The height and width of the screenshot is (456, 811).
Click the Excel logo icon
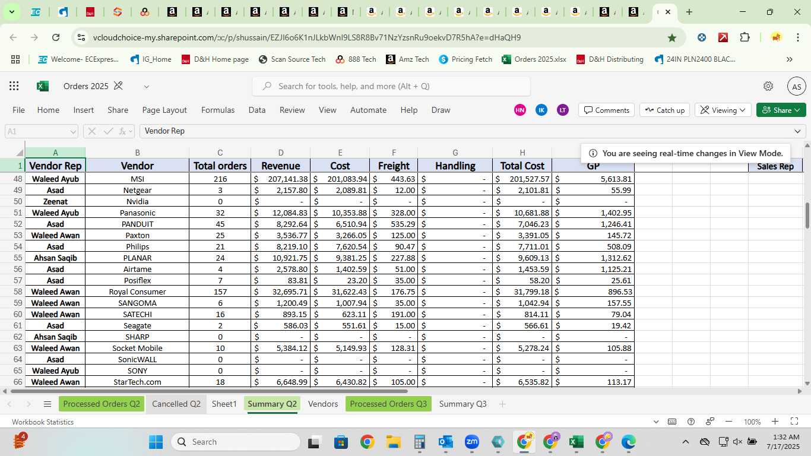click(43, 86)
